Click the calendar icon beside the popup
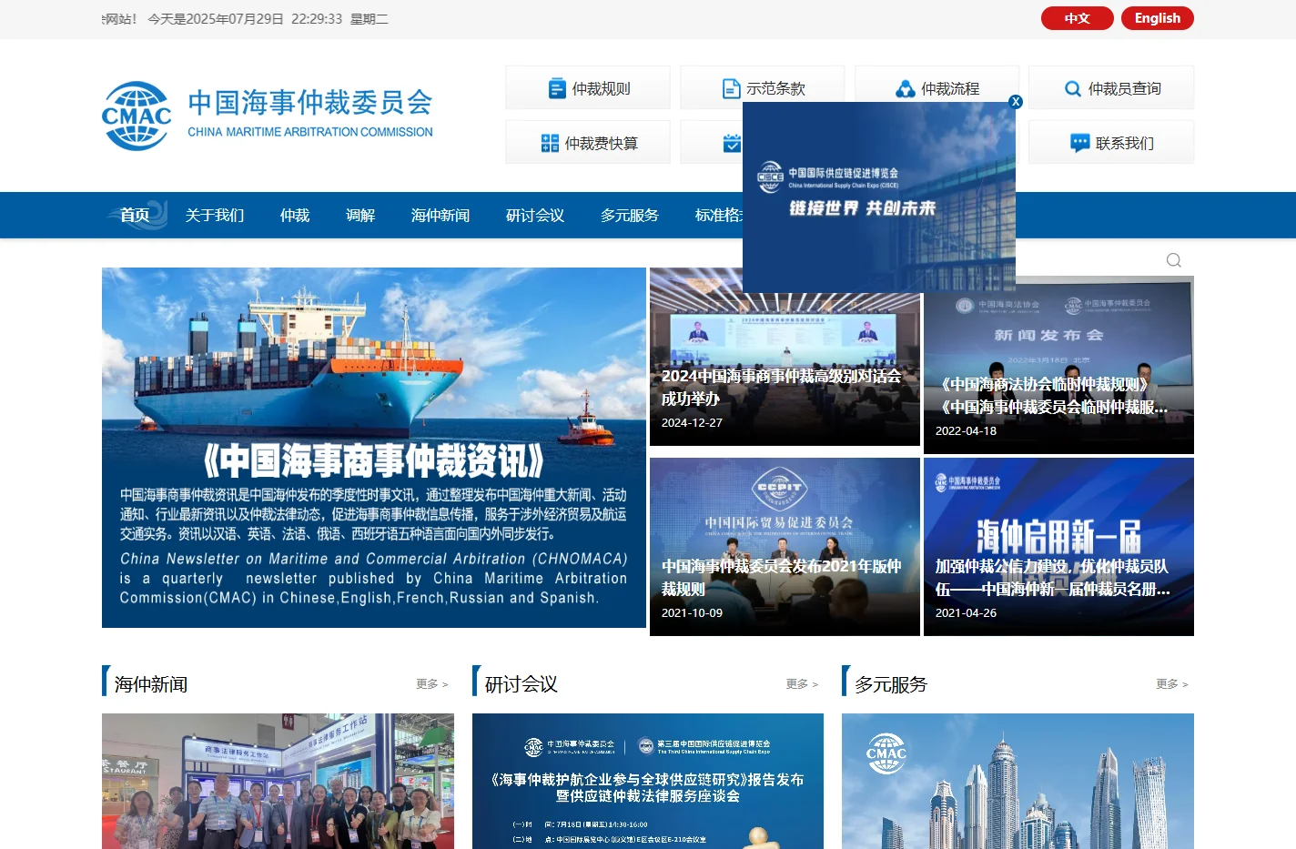Viewport: 1296px width, 849px height. 733,143
